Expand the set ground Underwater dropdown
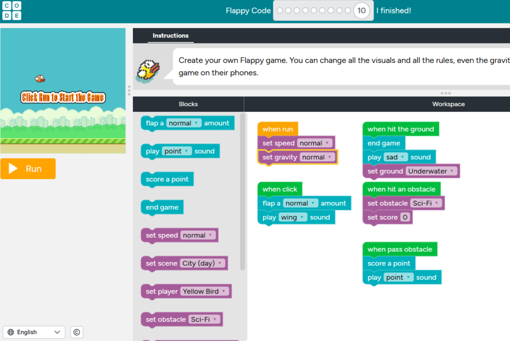This screenshot has width=510, height=341. 431,171
